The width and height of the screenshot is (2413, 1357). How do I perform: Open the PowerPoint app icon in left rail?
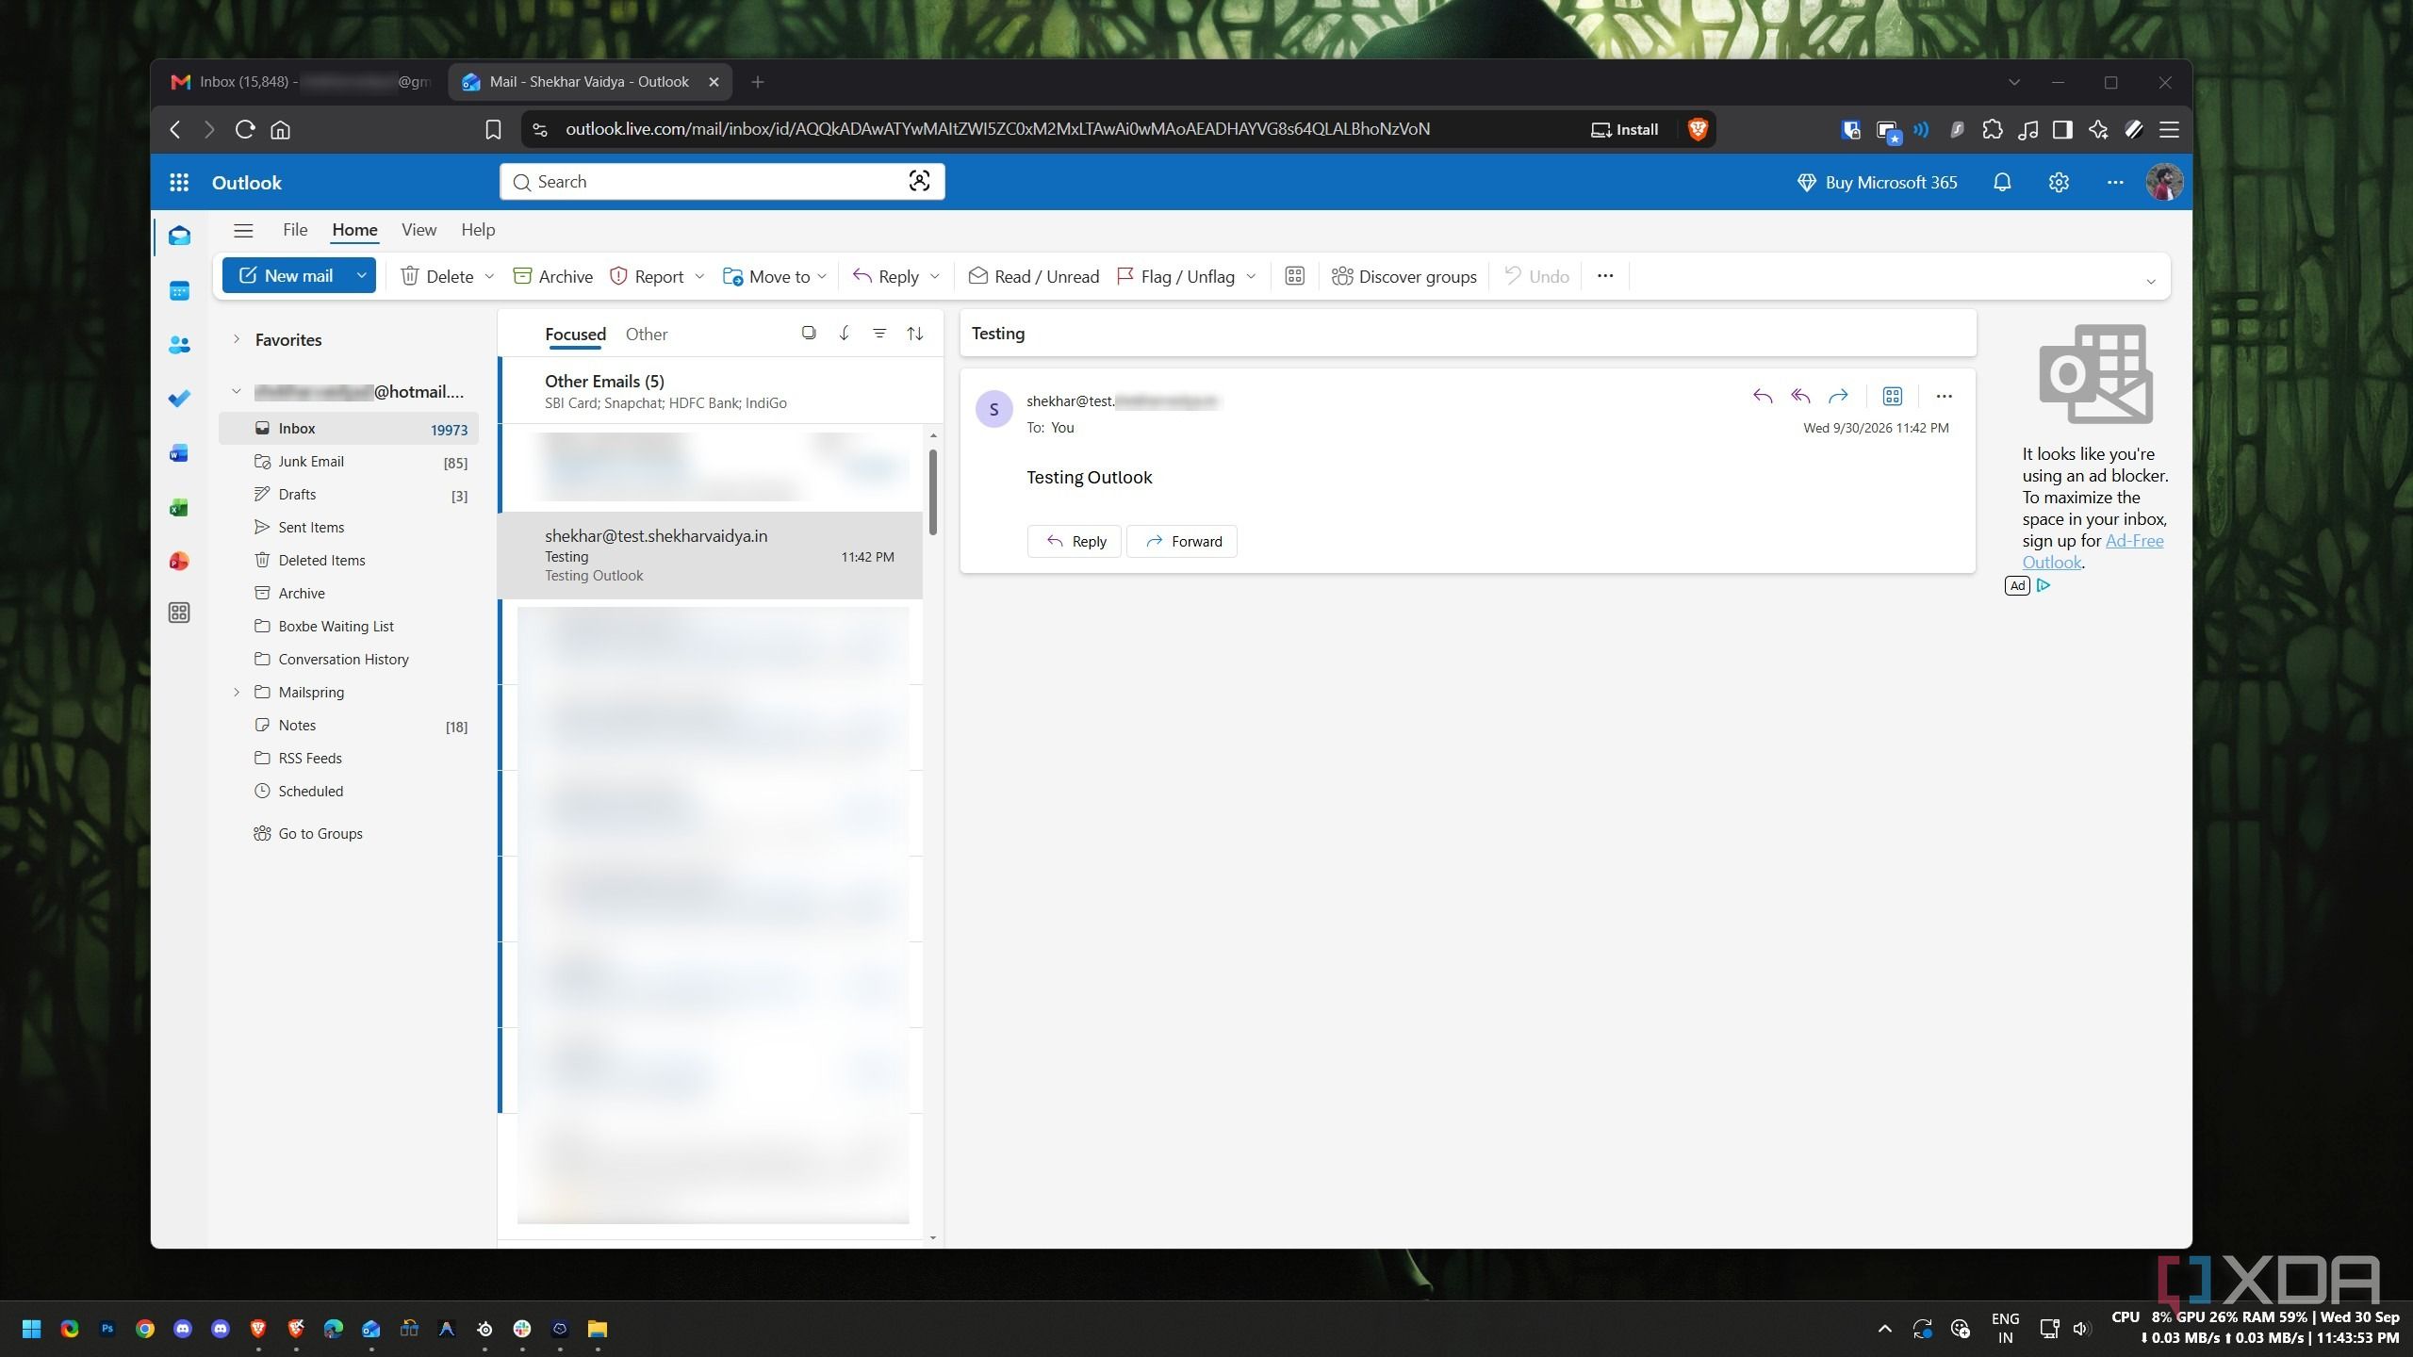click(179, 562)
